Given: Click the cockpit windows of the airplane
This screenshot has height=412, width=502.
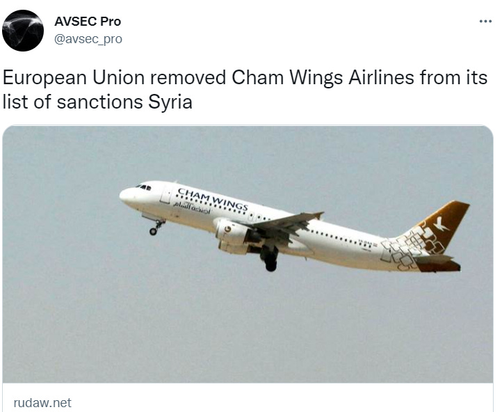Looking at the screenshot, I should click(x=143, y=187).
